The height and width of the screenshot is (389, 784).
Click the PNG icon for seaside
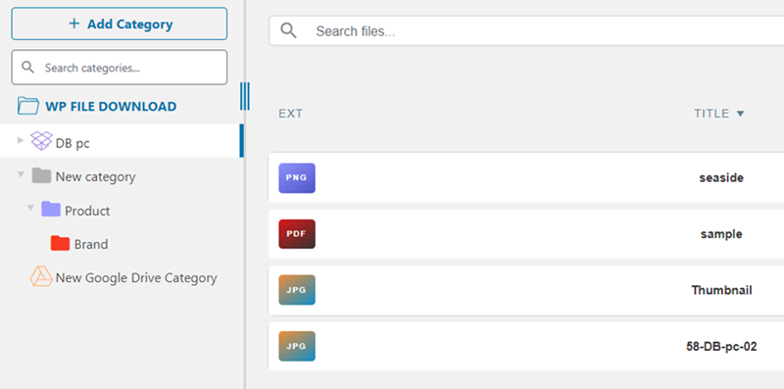pos(297,178)
